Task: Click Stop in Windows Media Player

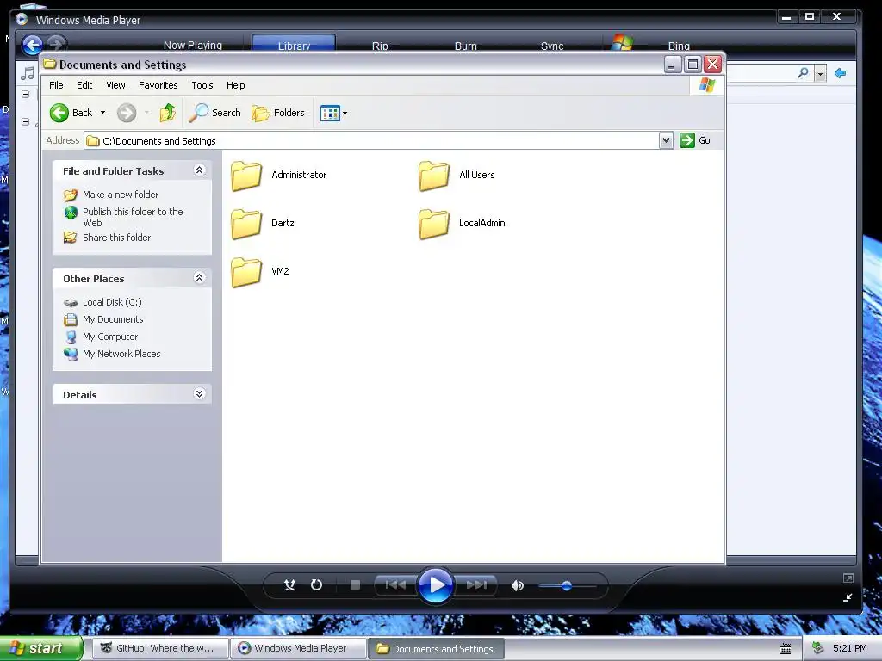Action: coord(355,585)
